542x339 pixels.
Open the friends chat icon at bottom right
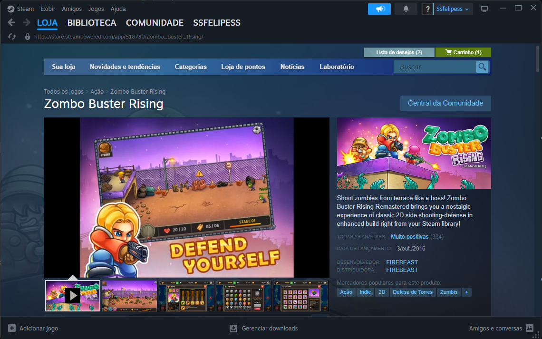tap(530, 328)
